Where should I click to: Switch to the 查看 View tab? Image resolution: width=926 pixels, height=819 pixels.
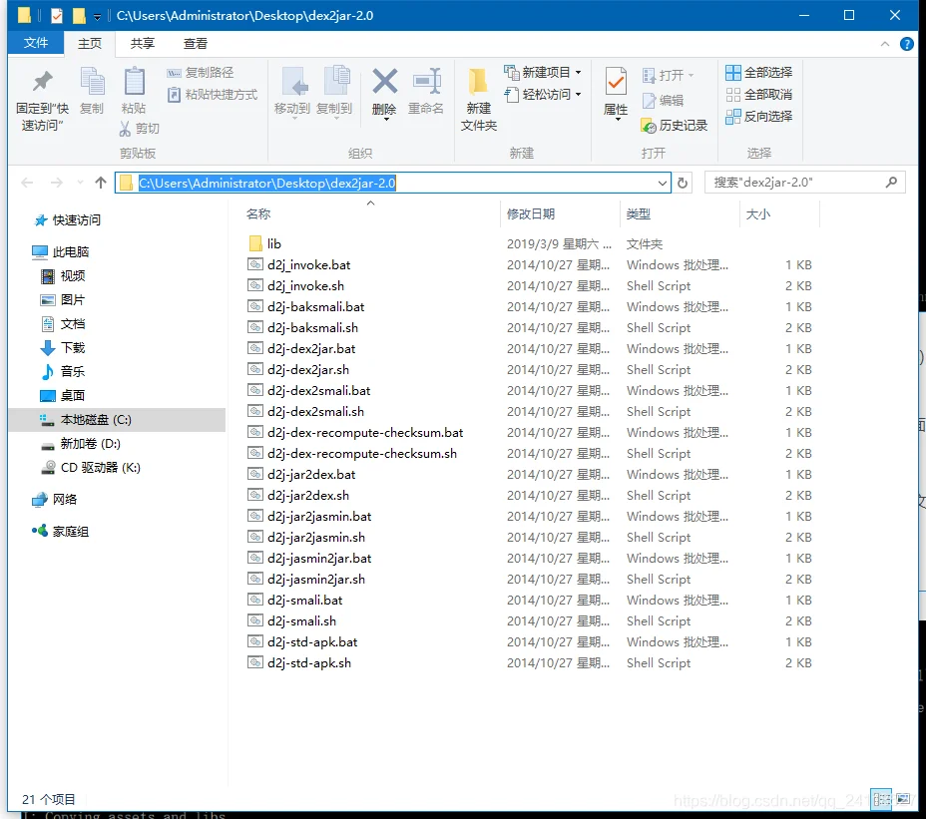point(196,43)
